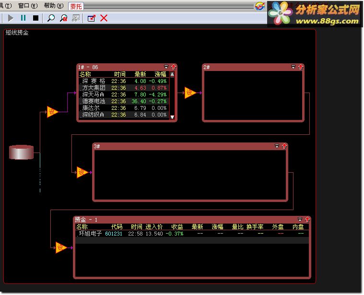
Task: Click price 36.40 in 德赛电池 row
Action: click(139, 101)
